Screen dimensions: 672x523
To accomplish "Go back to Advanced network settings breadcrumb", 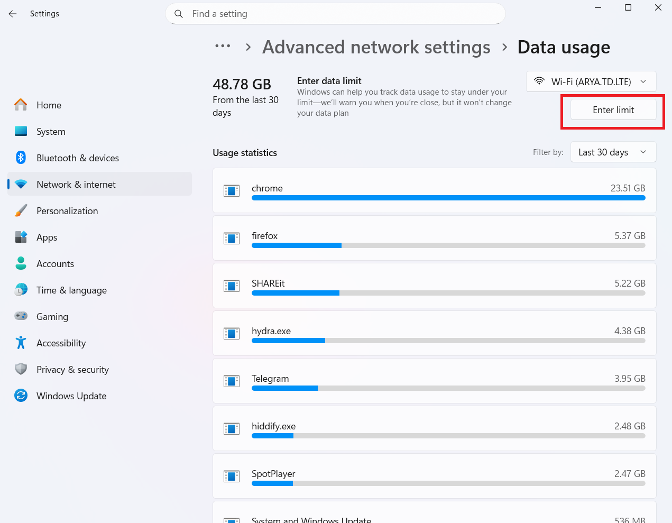I will tap(376, 47).
